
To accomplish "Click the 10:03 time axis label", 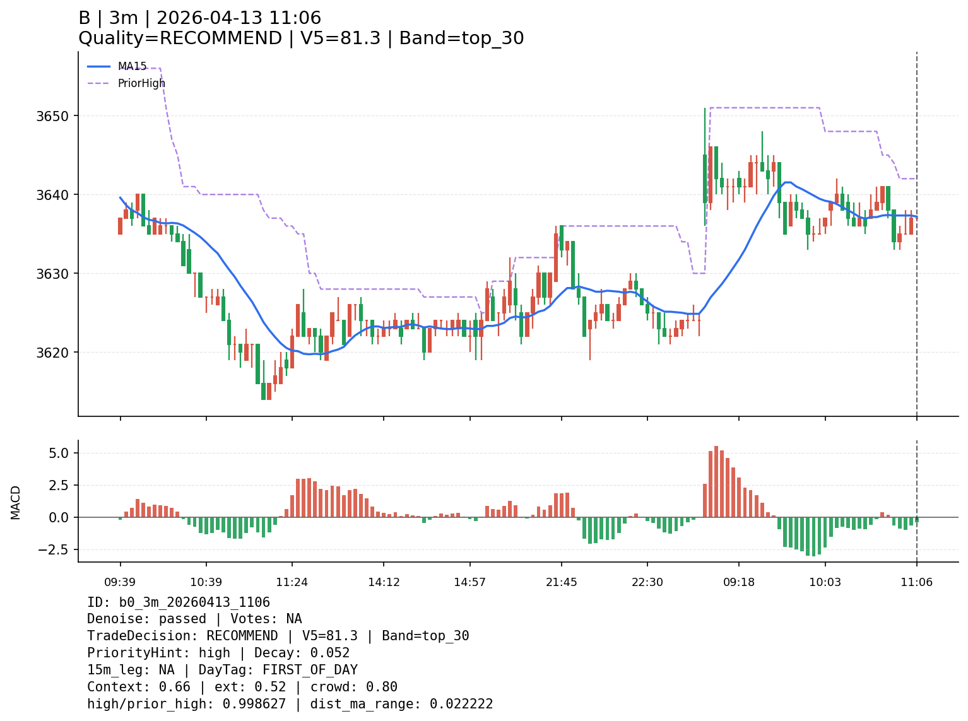I will [x=825, y=582].
